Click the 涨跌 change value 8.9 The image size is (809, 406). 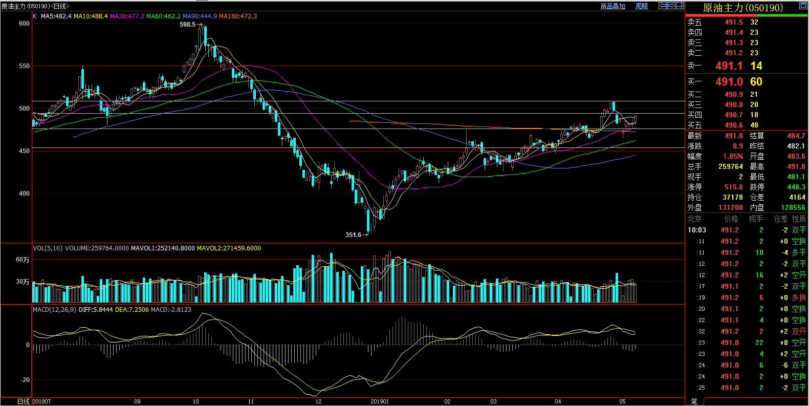point(738,146)
